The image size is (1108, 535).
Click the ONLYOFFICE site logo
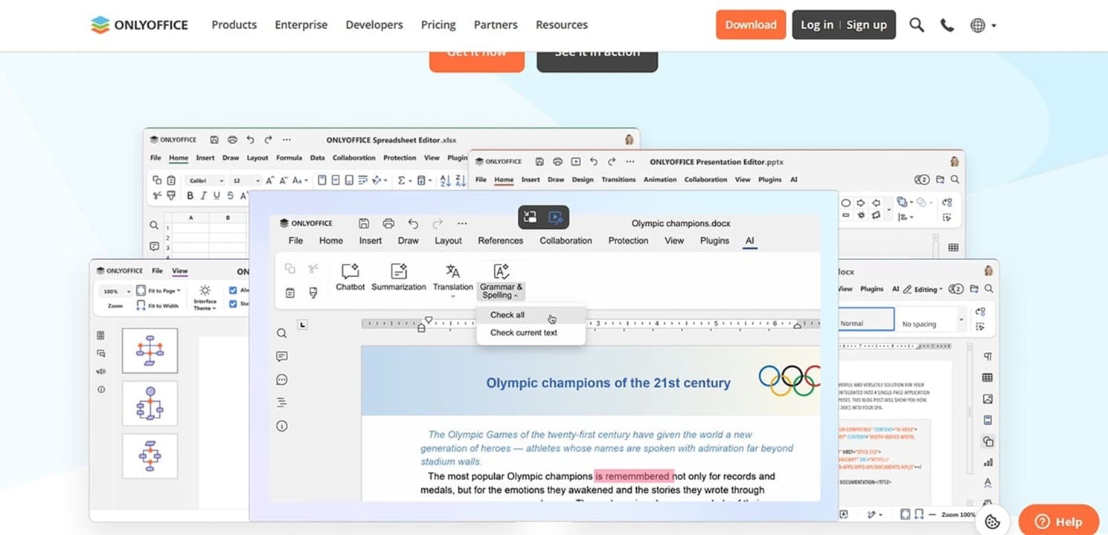click(139, 25)
